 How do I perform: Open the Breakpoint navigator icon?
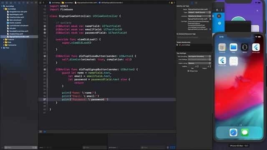32,3
